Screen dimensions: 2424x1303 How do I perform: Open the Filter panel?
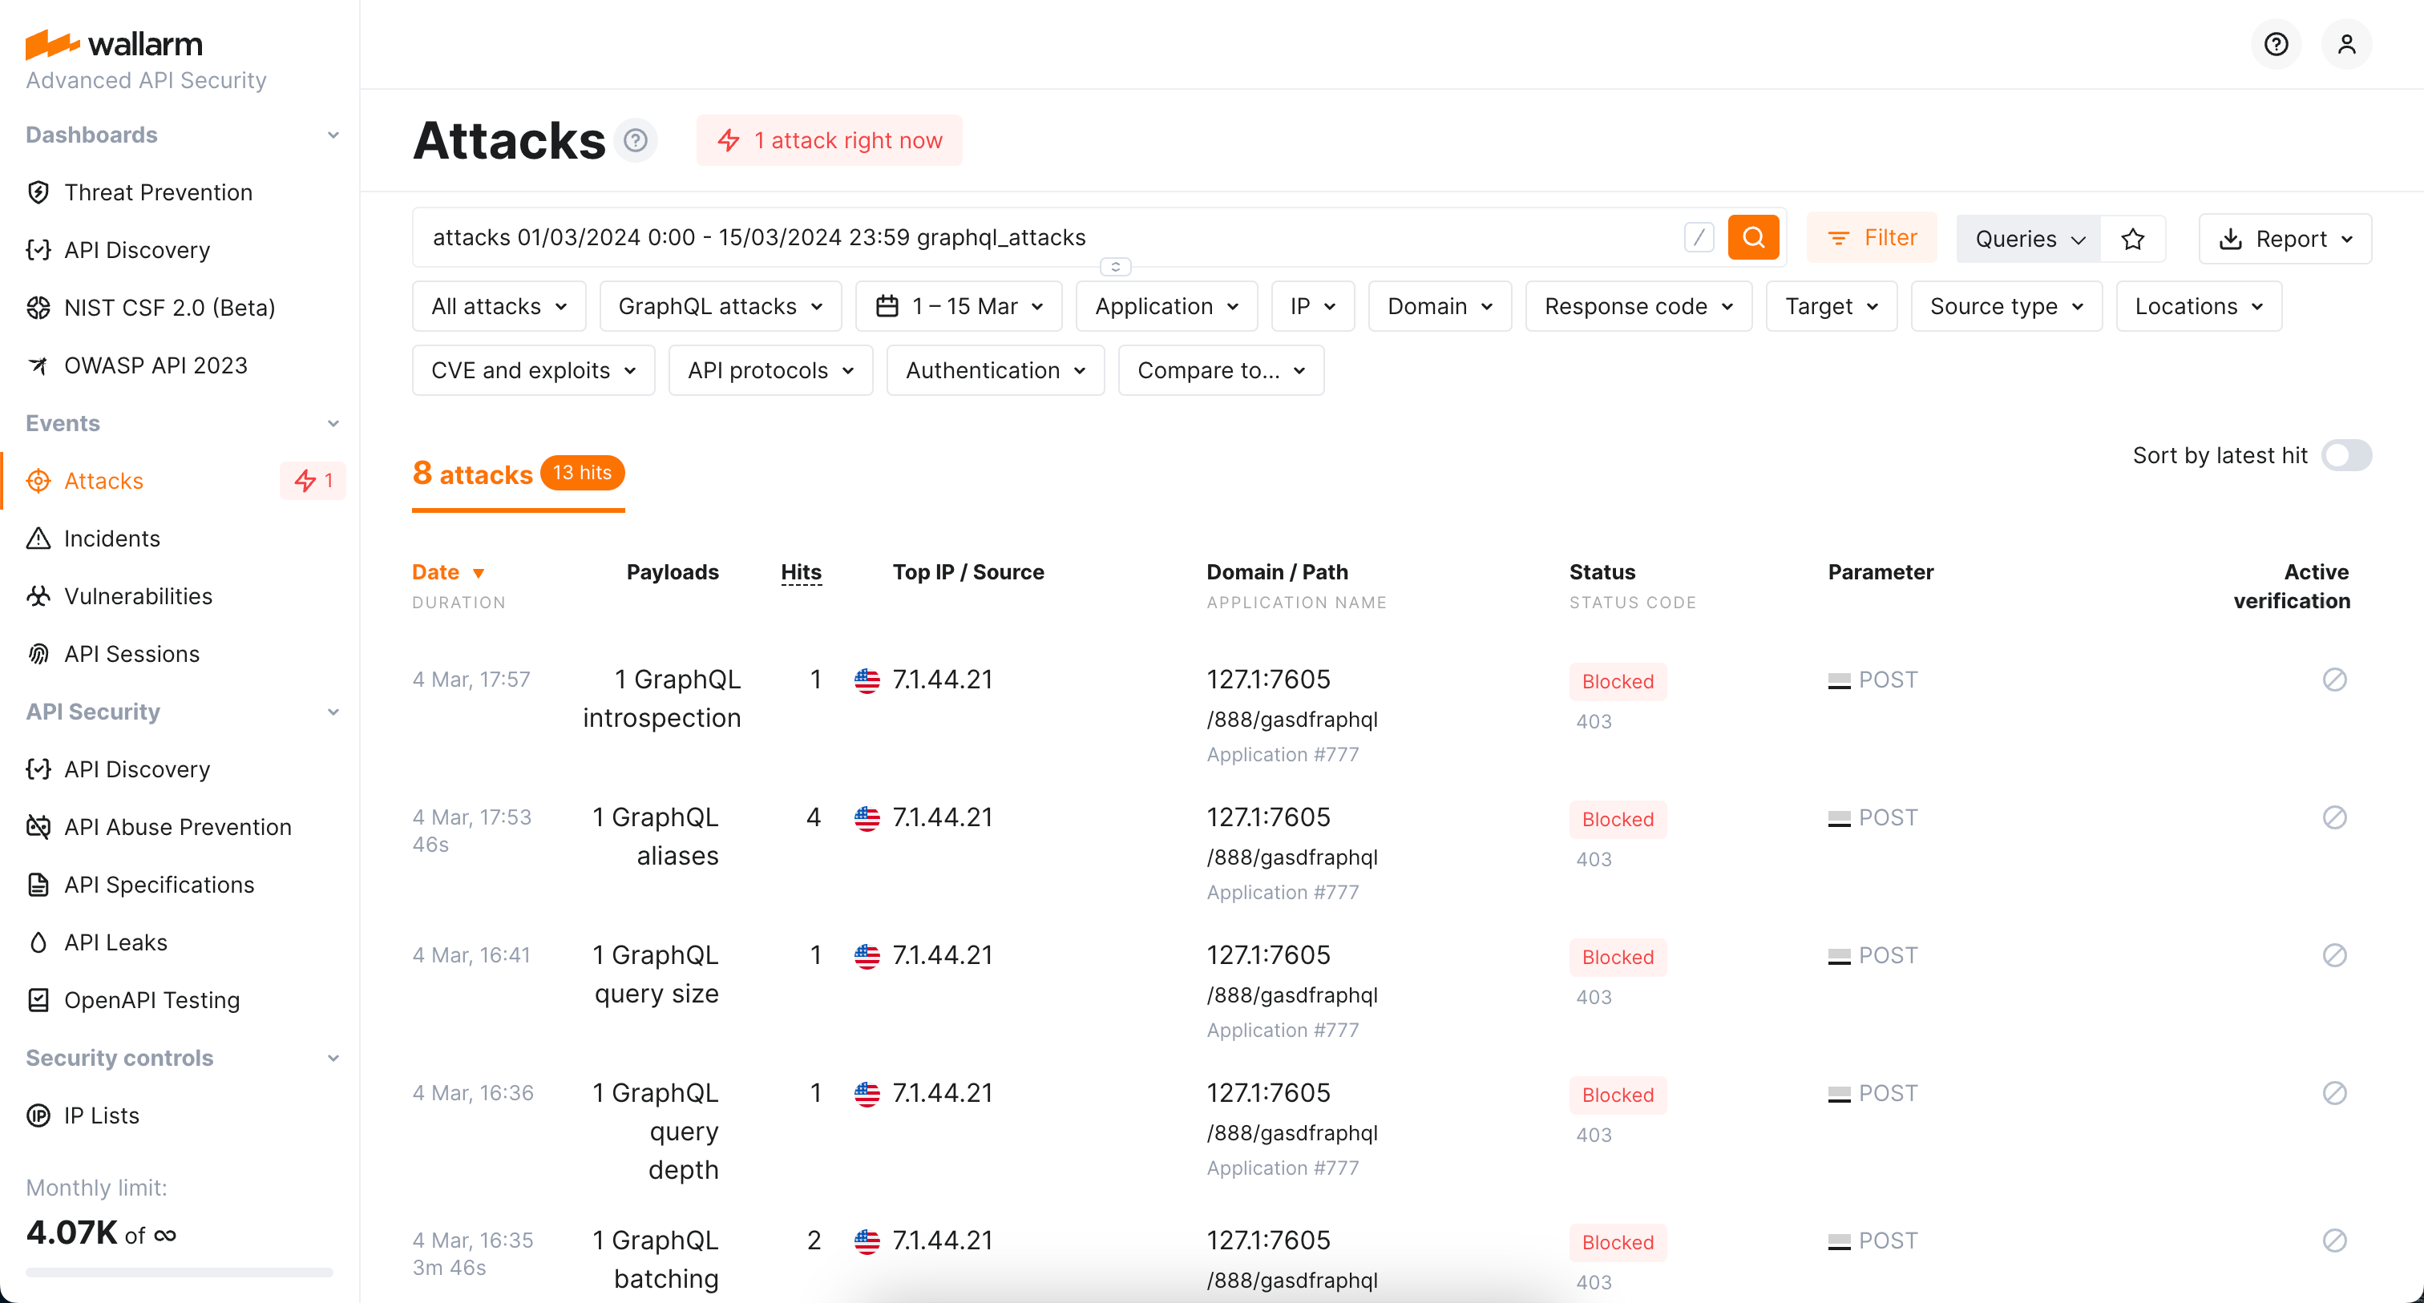tap(1871, 237)
